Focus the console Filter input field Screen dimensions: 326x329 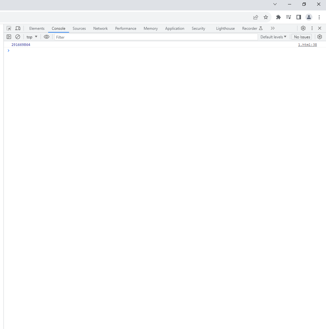click(x=156, y=37)
